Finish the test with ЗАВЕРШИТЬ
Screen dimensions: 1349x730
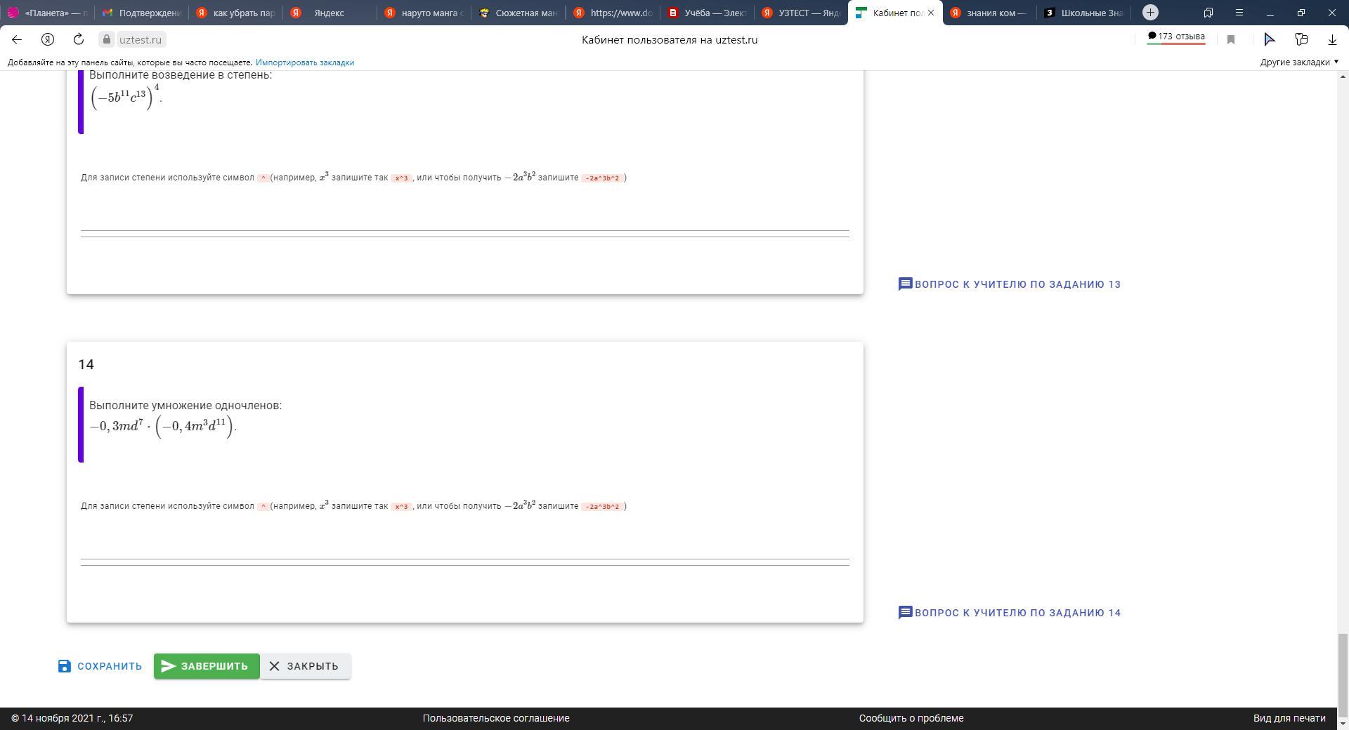(207, 666)
